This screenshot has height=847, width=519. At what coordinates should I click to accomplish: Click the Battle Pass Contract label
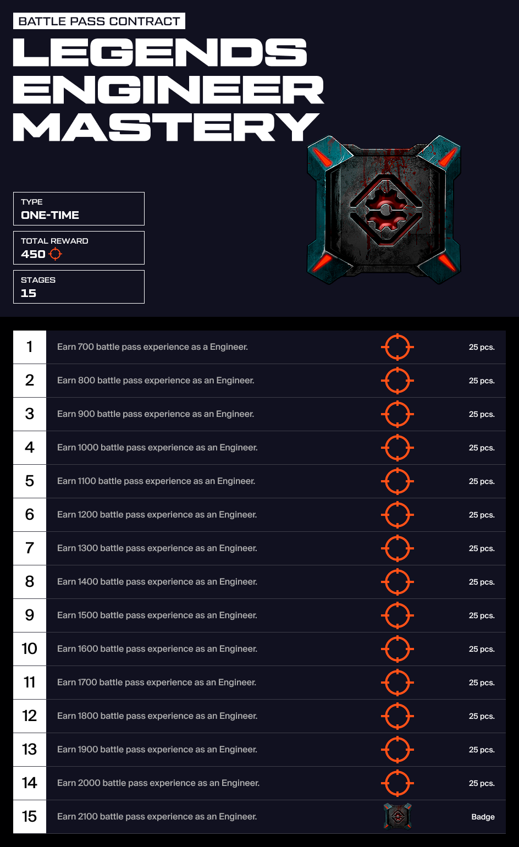100,21
